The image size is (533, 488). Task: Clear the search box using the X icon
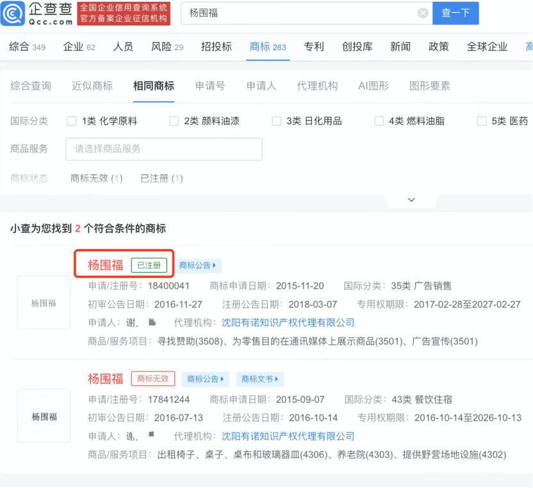point(422,13)
